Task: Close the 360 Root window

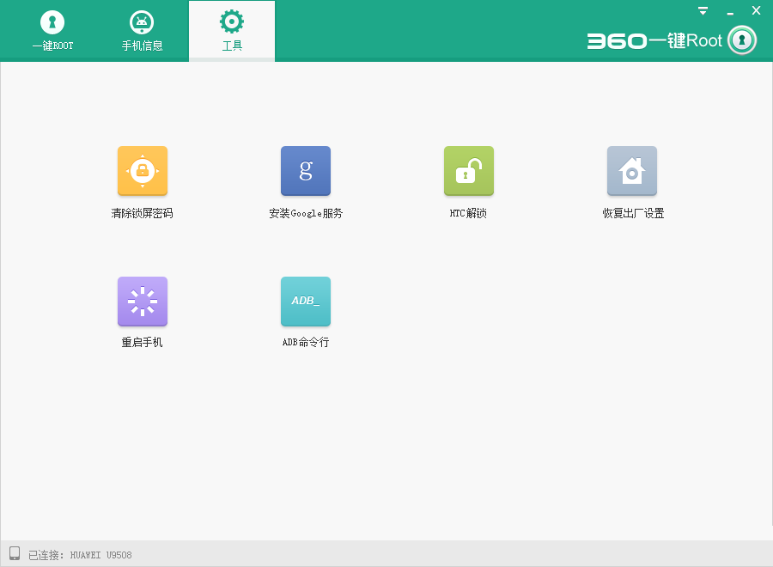Action: tap(756, 10)
